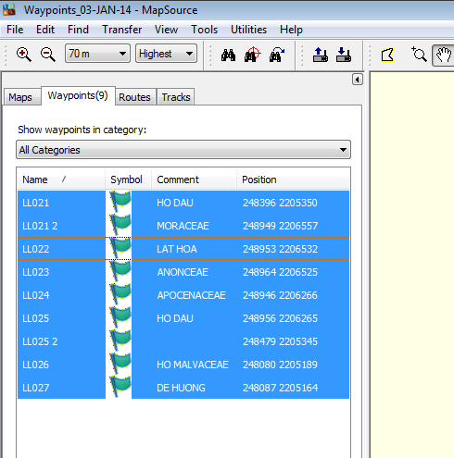Click the Zoom Out magnifier icon
Image resolution: width=454 pixels, height=458 pixels.
pyautogui.click(x=48, y=55)
